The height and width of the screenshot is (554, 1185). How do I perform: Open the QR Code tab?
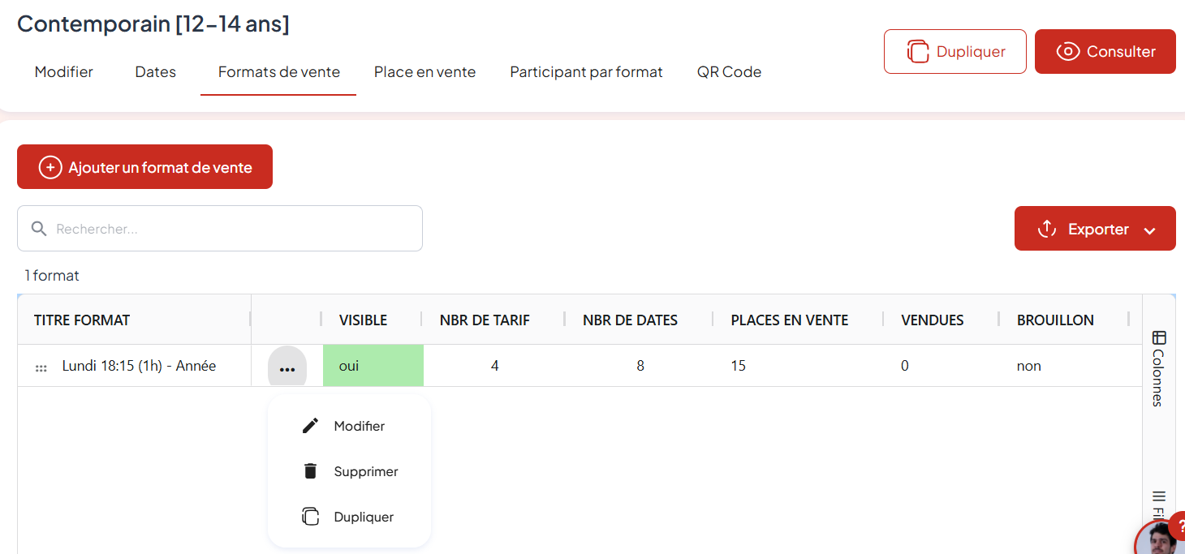pyautogui.click(x=729, y=72)
